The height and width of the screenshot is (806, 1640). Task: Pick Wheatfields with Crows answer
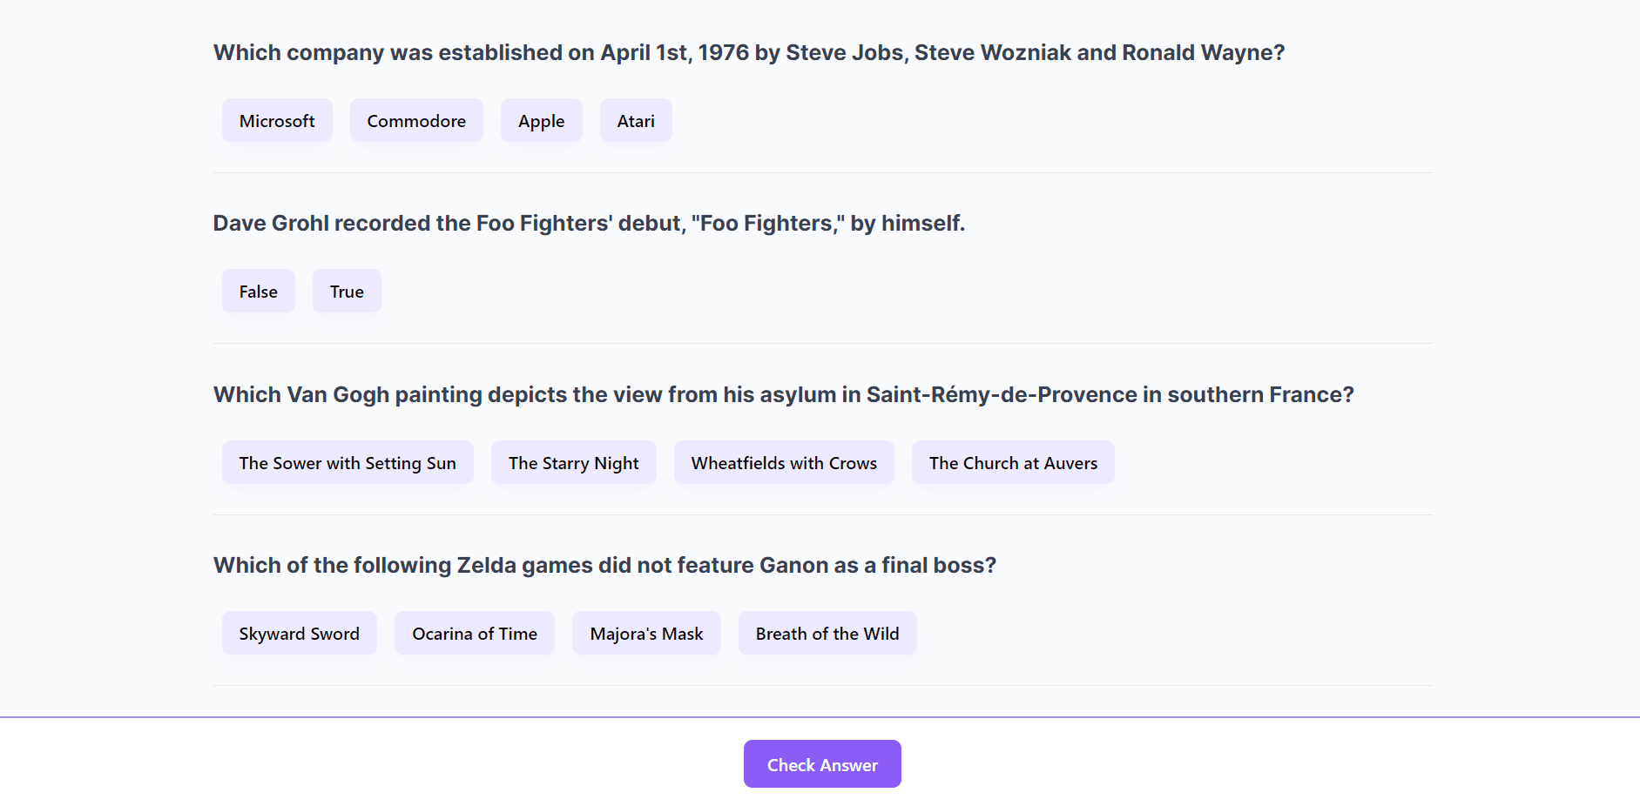pyautogui.click(x=784, y=463)
